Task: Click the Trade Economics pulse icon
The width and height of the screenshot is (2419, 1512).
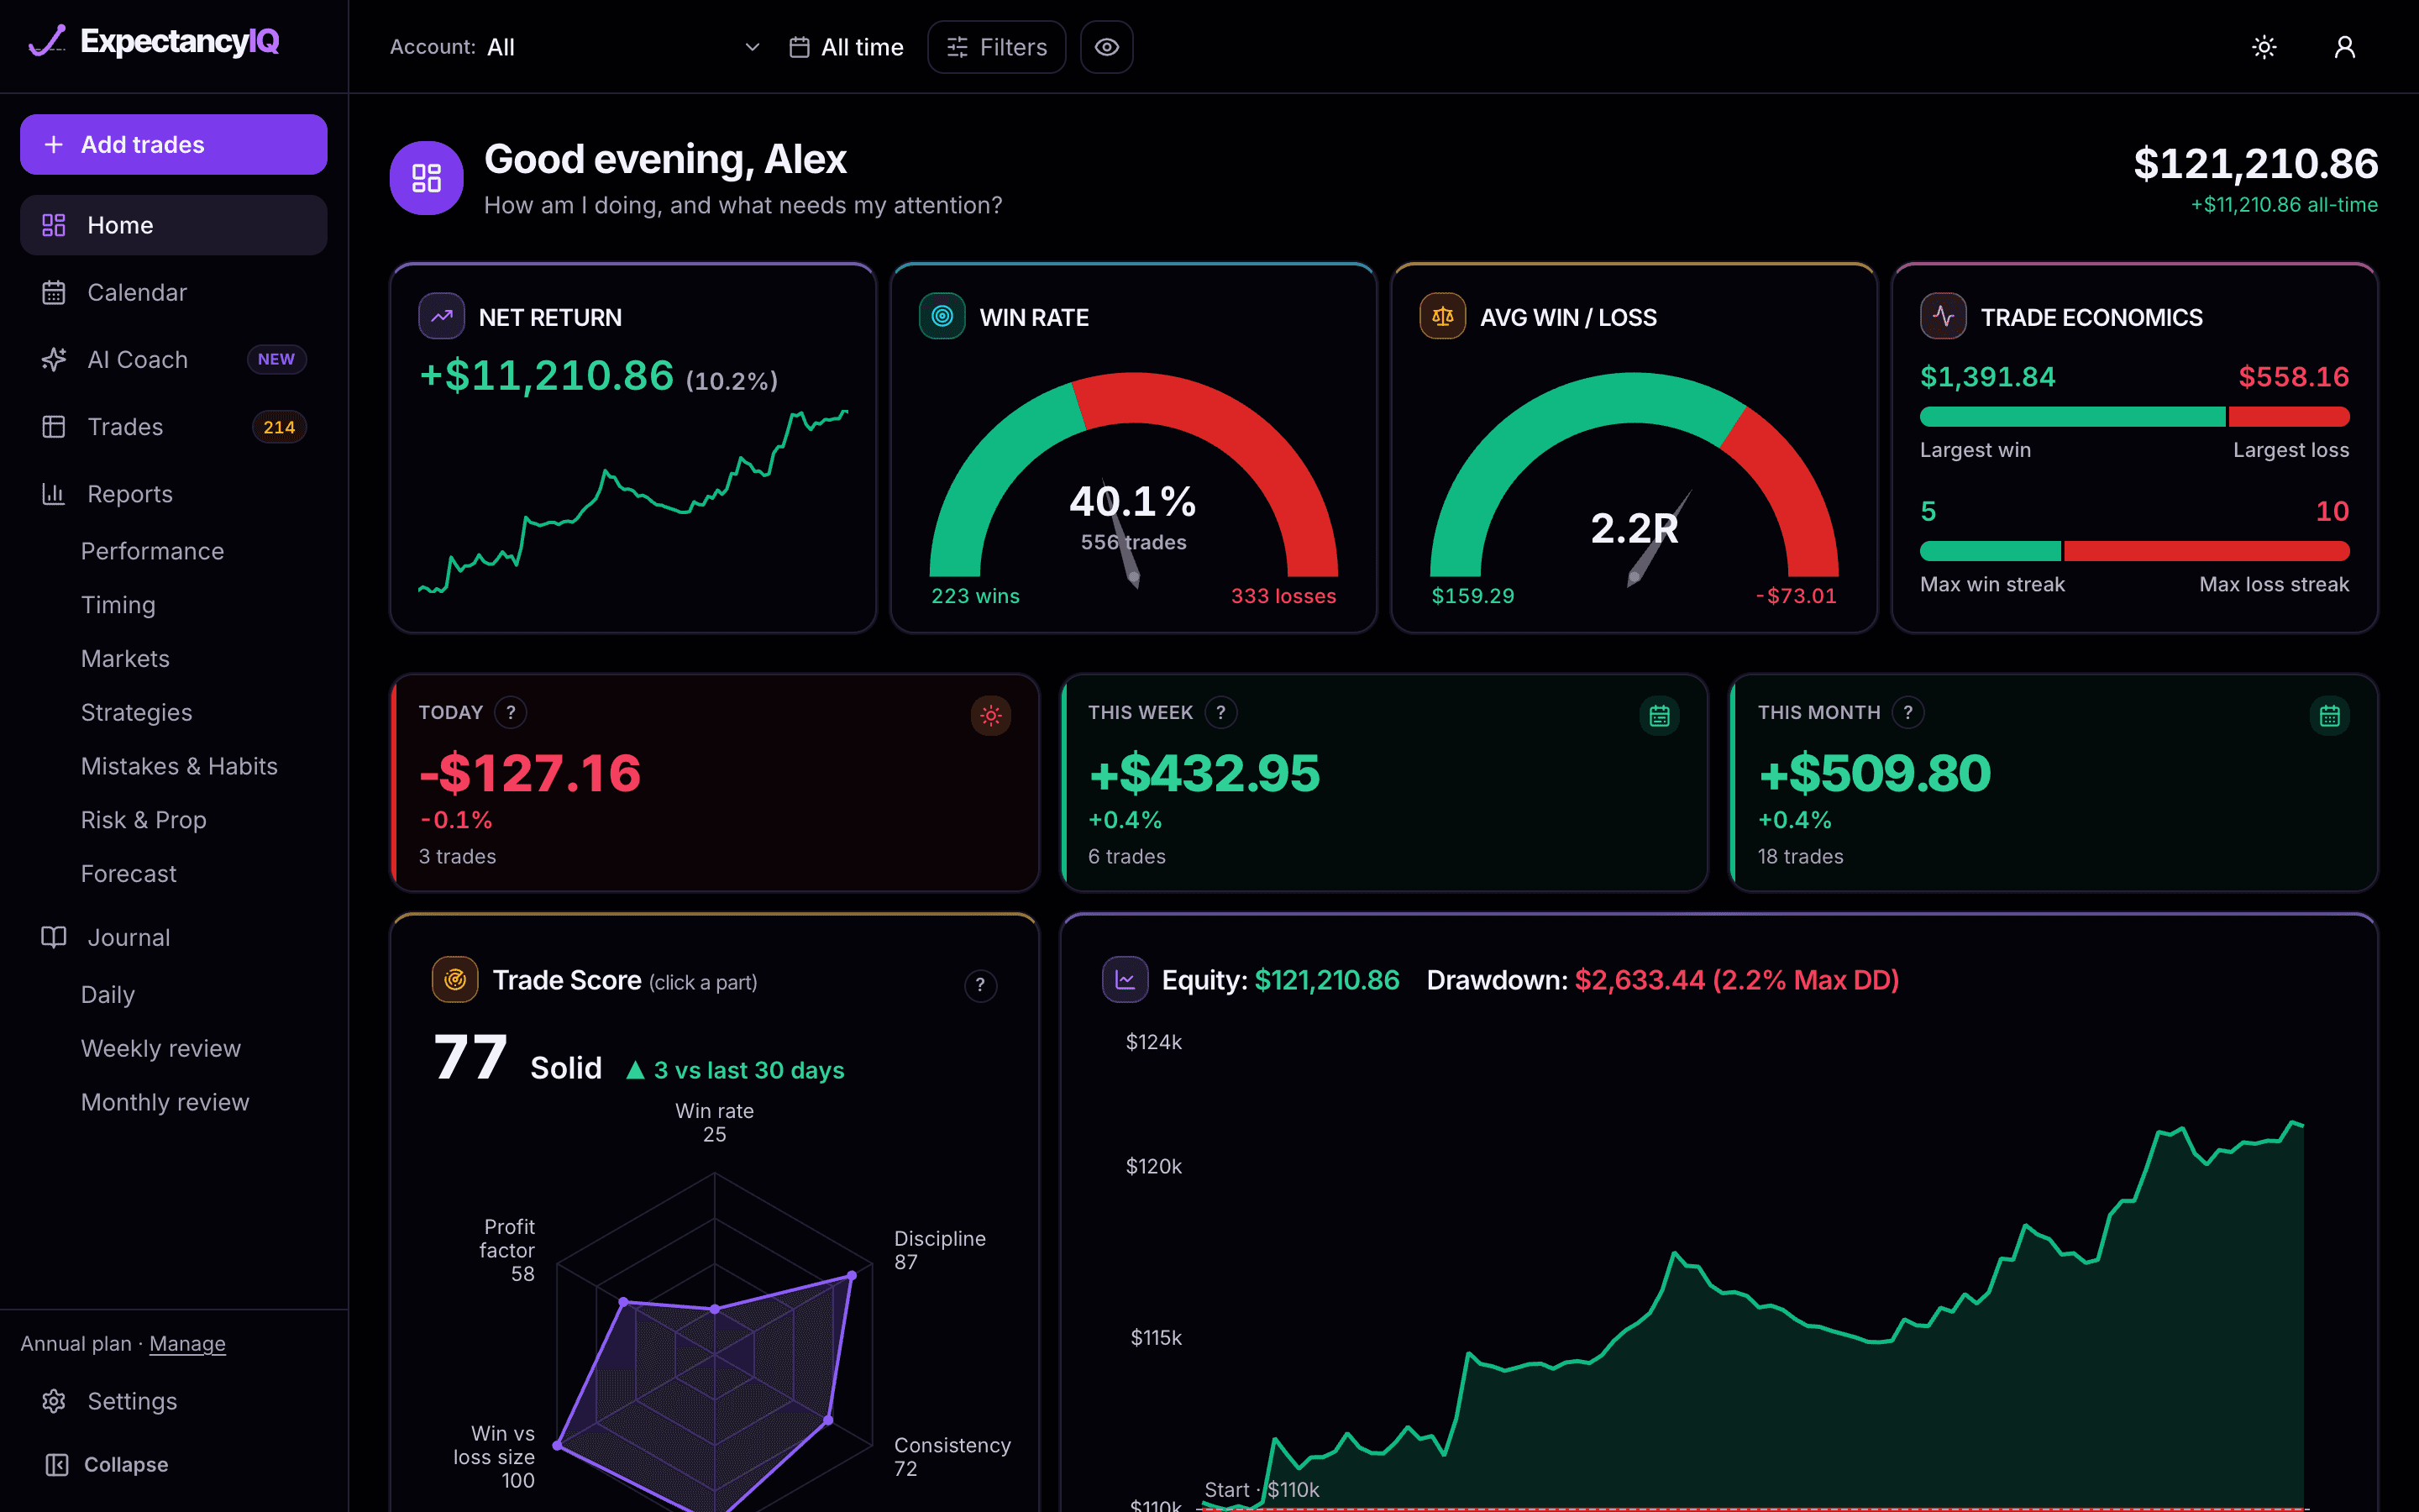Action: click(1944, 316)
